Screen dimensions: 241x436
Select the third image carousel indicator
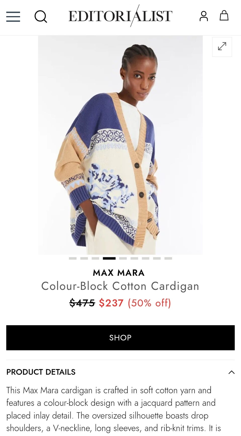pyautogui.click(x=95, y=258)
